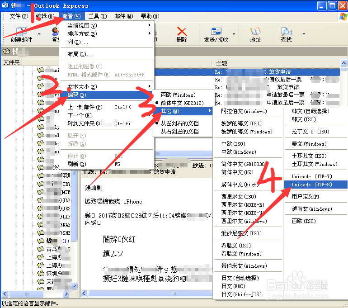
Task: Select 阿拉伯文(Windows) encoding
Action: [248, 111]
